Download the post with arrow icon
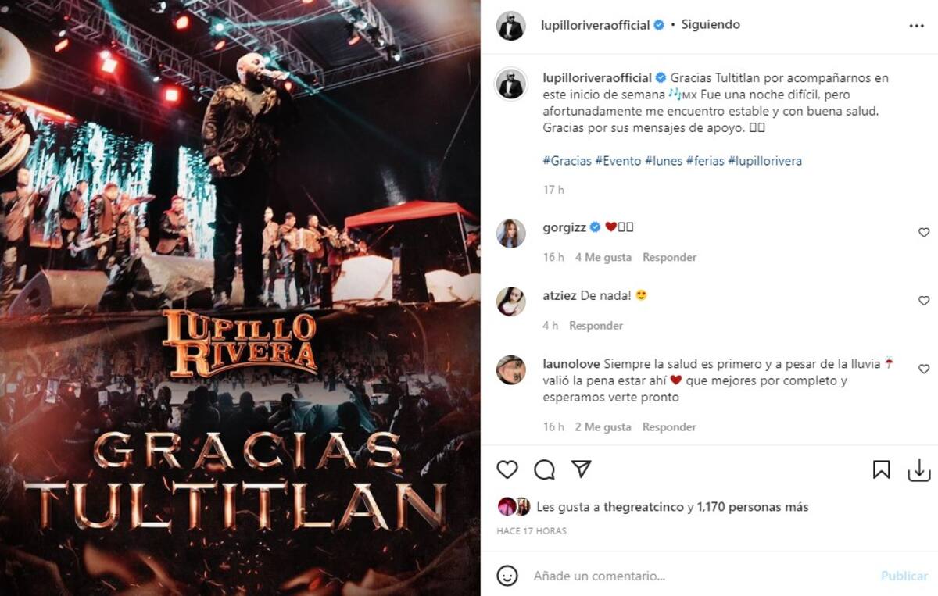938x596 pixels. [919, 469]
